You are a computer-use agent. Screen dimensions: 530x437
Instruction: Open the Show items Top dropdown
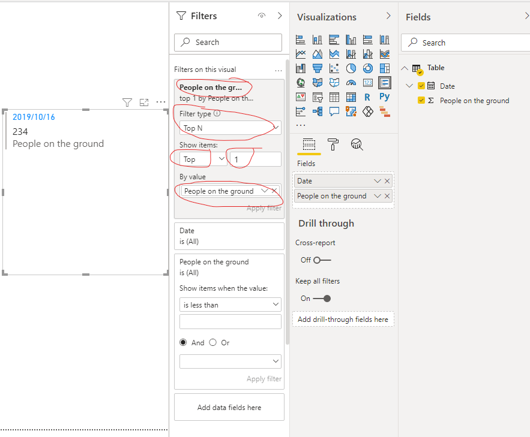(x=203, y=159)
